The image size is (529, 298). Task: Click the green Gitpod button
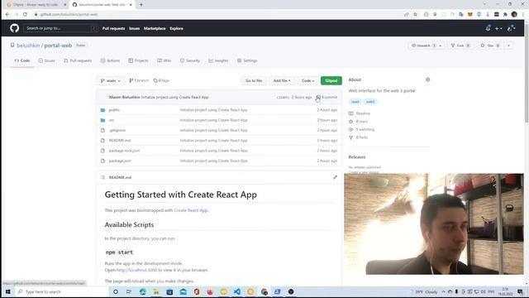click(x=331, y=81)
